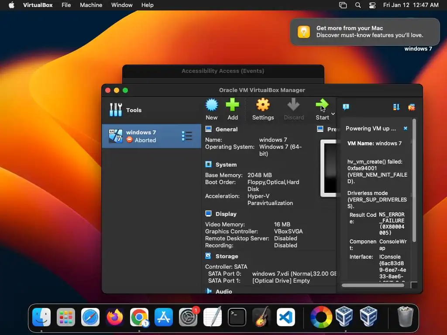Viewport: 447px width, 335px height.
Task: Click the General section monitor icon
Action: (x=208, y=129)
